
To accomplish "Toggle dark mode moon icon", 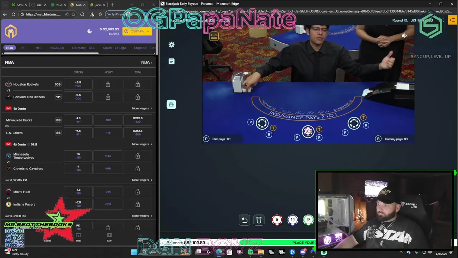I will [x=89, y=31].
